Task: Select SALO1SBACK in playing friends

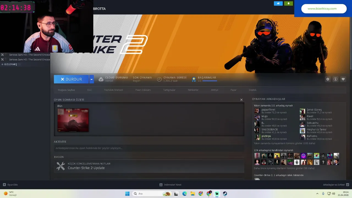Action: click(x=270, y=131)
